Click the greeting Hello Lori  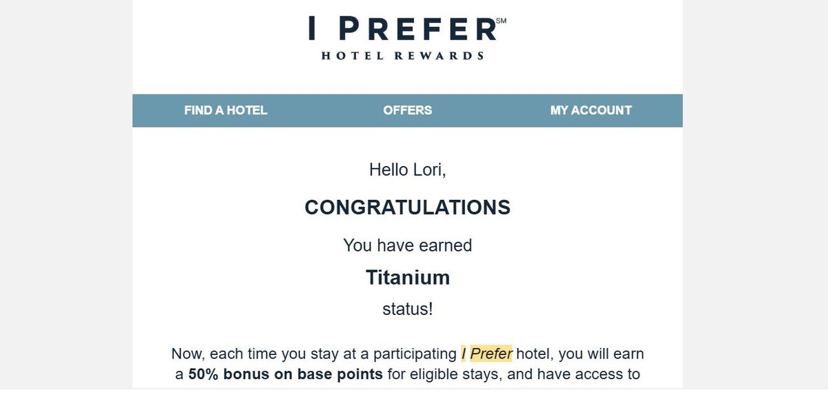point(407,170)
